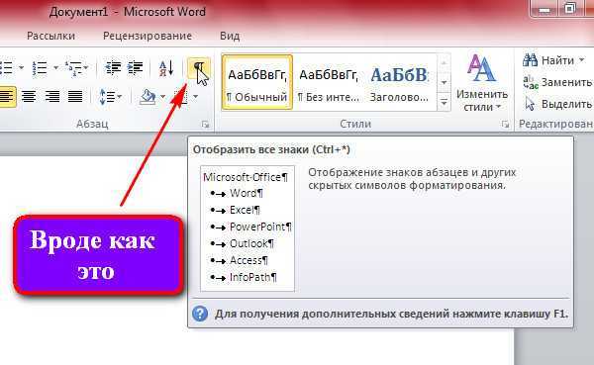Align text right
The width and height of the screenshot is (594, 365).
coord(52,97)
